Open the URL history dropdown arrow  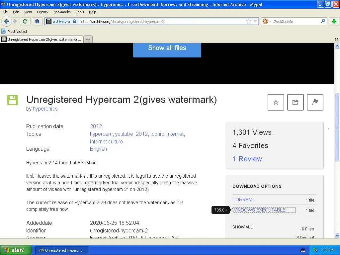tap(255, 21)
